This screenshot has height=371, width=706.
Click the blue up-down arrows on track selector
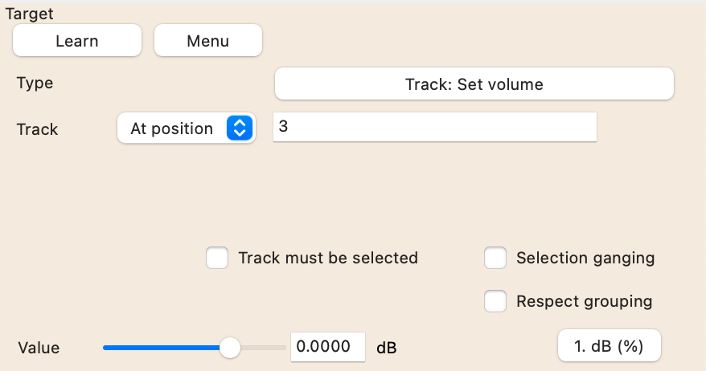(x=240, y=128)
